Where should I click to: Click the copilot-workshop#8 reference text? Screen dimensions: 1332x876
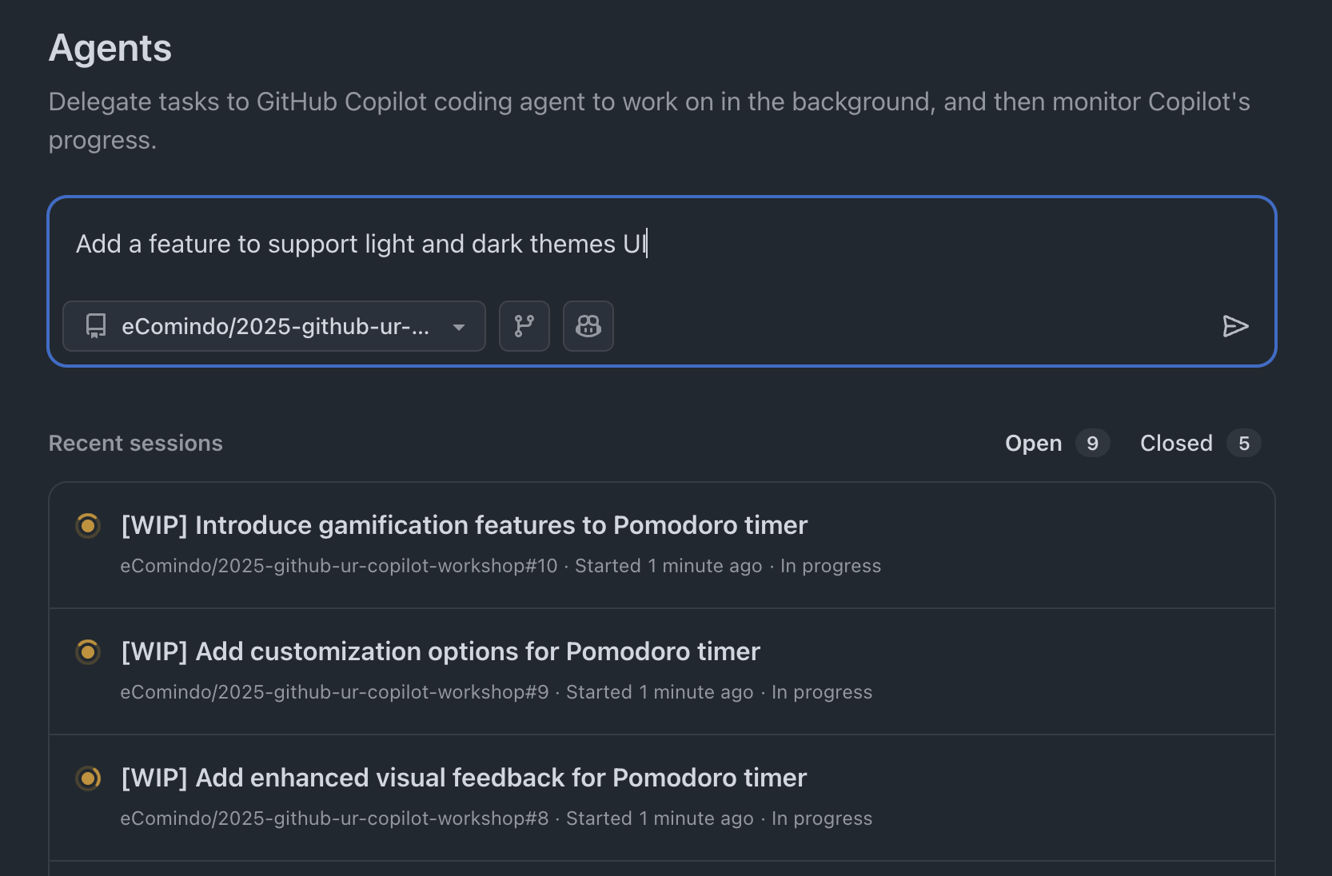(x=334, y=818)
